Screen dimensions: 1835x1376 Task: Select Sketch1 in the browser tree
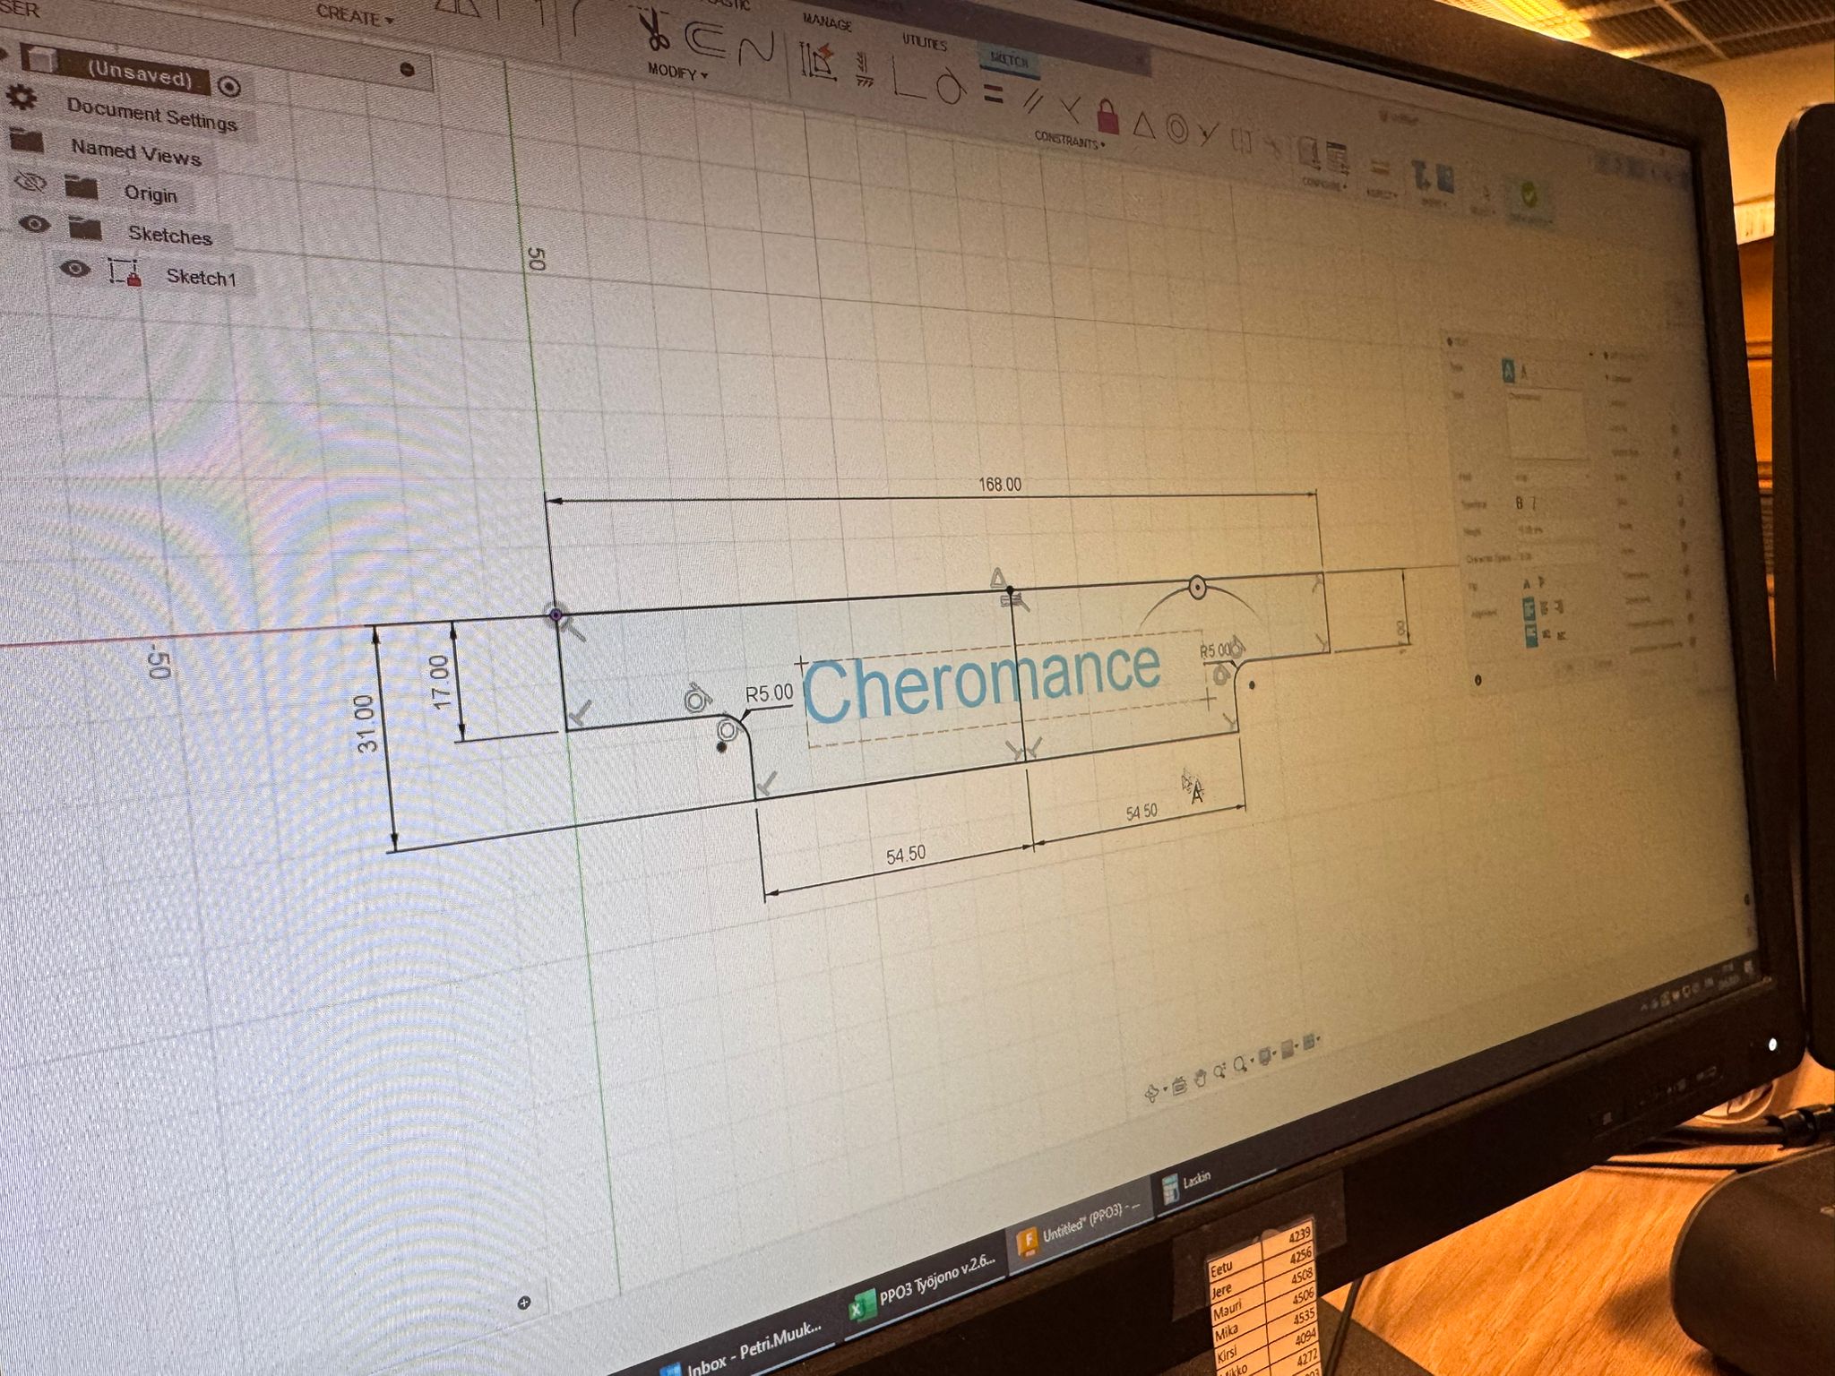(x=202, y=277)
